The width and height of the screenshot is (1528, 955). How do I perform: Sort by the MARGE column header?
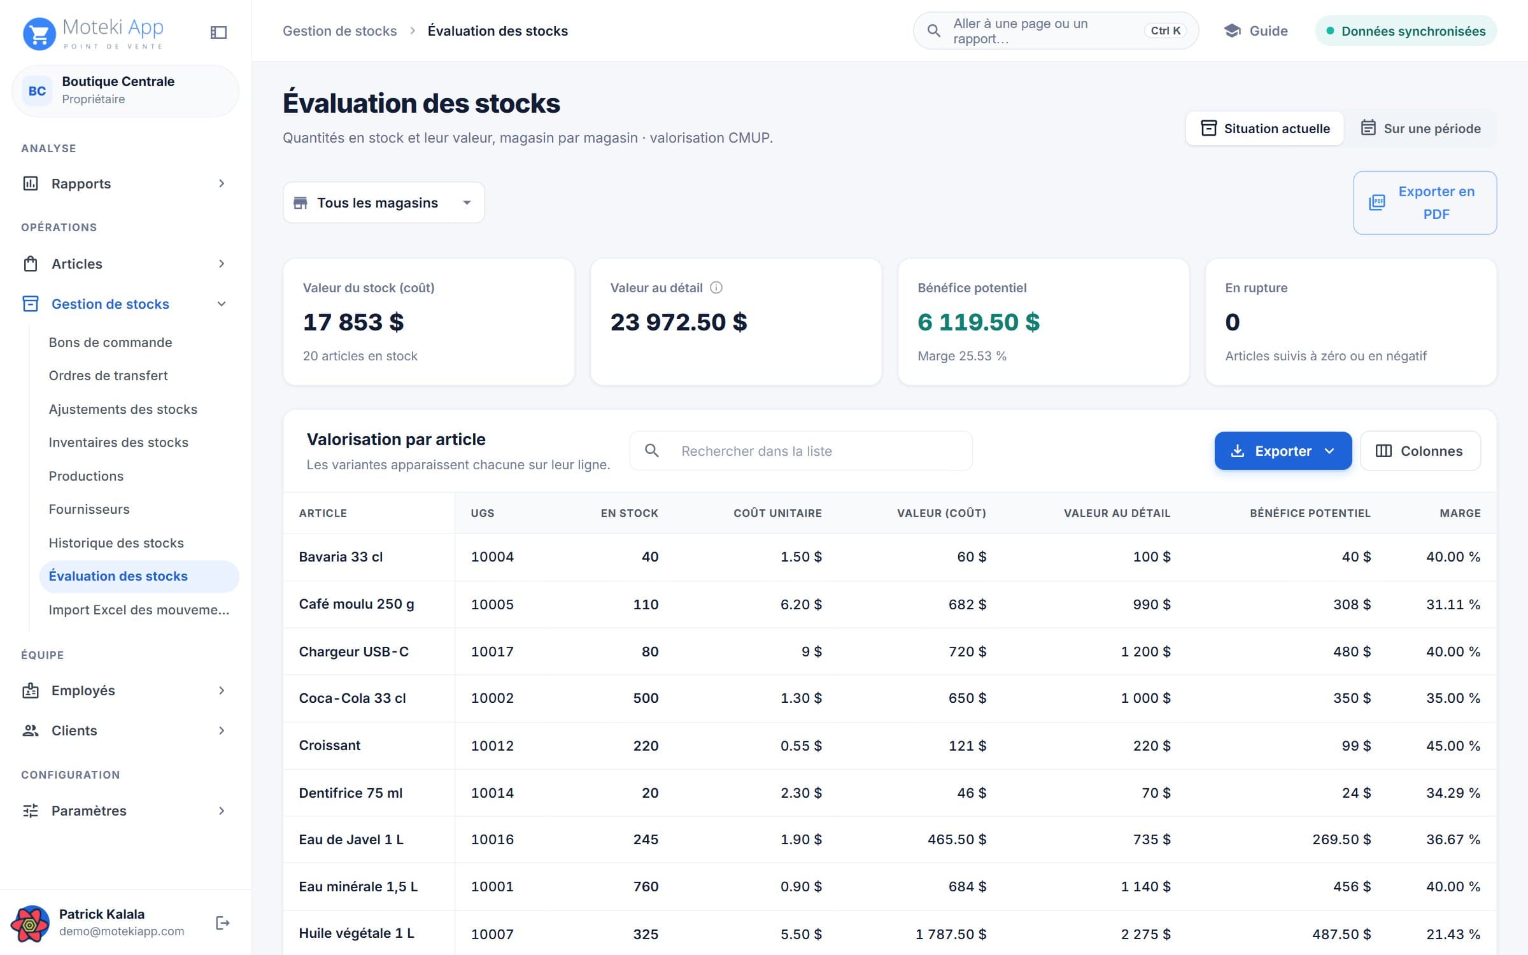(1460, 513)
